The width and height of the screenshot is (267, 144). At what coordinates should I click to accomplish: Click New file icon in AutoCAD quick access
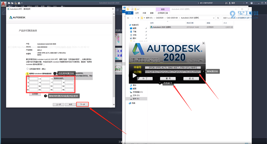coord(9,3)
